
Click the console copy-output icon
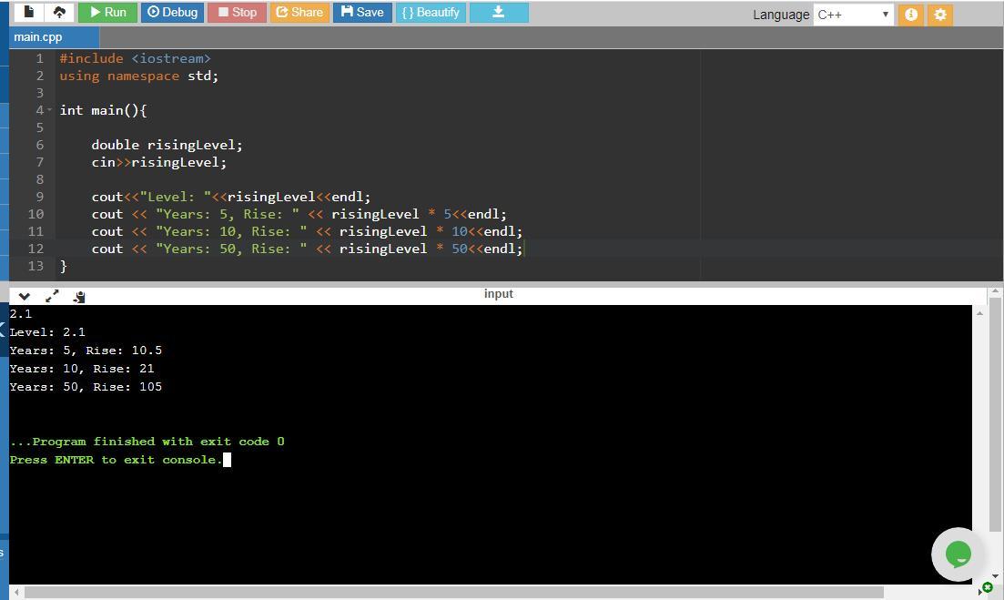79,296
